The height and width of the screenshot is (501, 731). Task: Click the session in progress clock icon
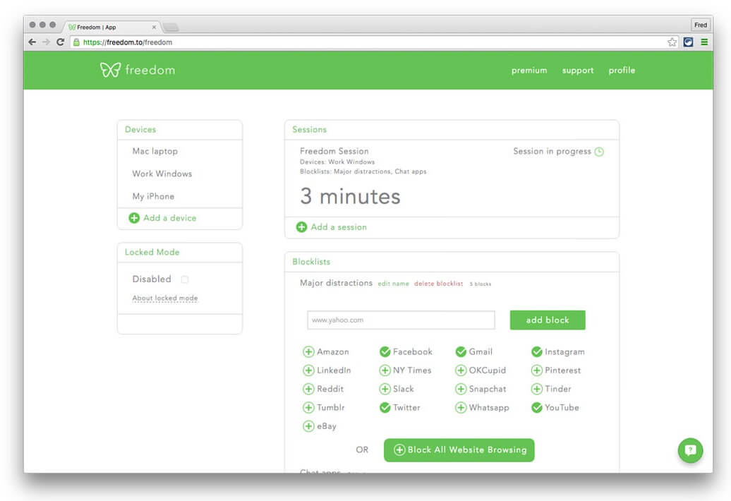point(599,152)
